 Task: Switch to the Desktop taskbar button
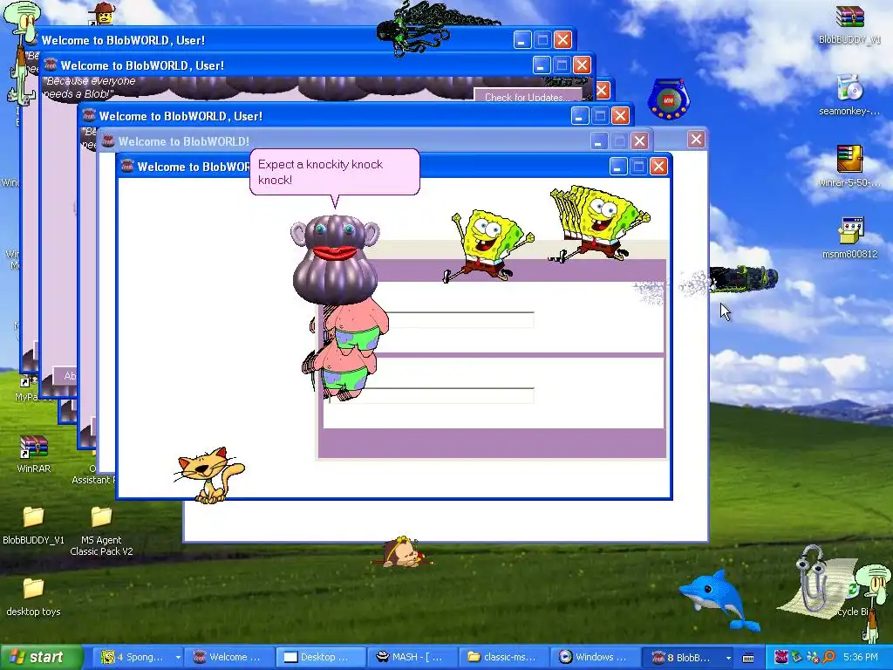pyautogui.click(x=321, y=658)
